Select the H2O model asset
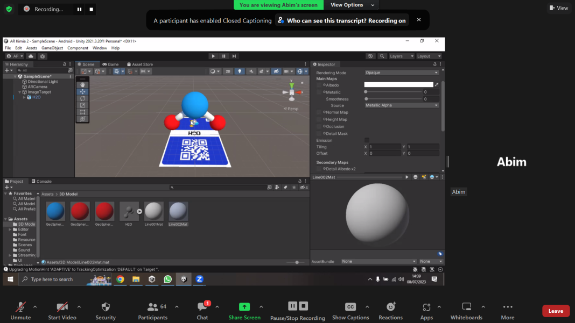 (129, 213)
